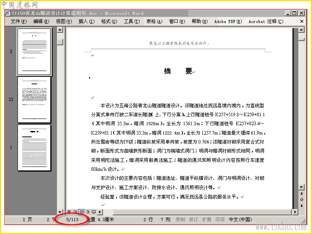Select the page II thumbnail
Screen dimensions: 312x234
[x=34, y=100]
